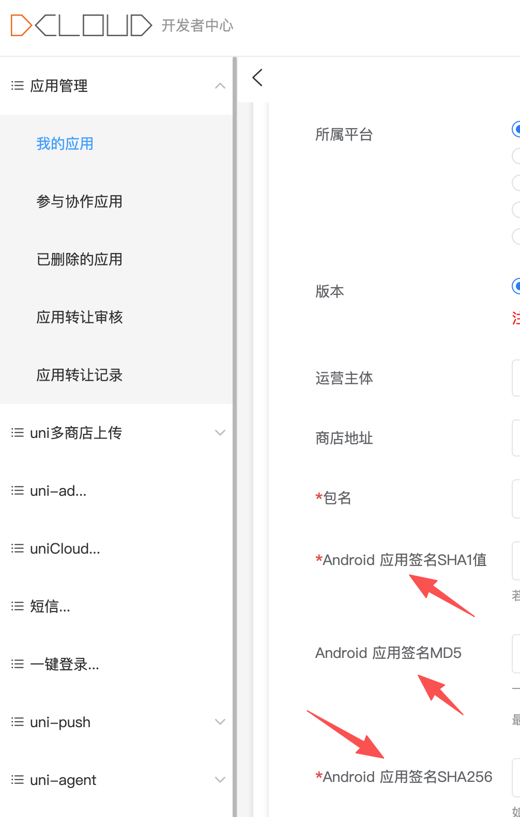Open 已删除的应用 menu item
520x817 pixels.
[80, 259]
